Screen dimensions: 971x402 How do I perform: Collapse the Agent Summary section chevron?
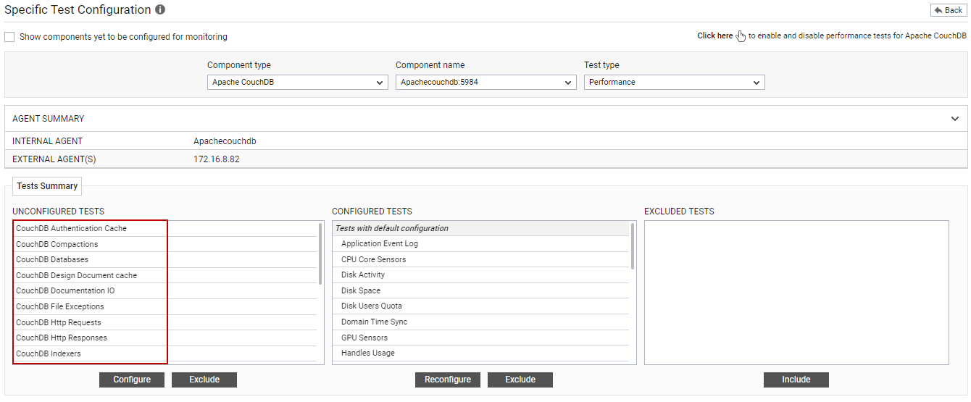click(x=955, y=119)
